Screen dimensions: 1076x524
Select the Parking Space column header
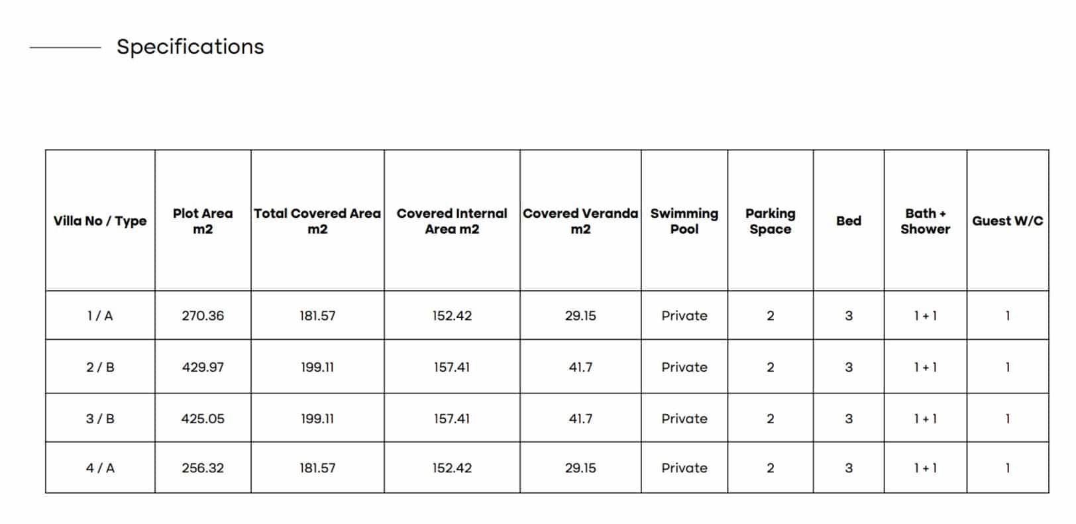click(770, 221)
